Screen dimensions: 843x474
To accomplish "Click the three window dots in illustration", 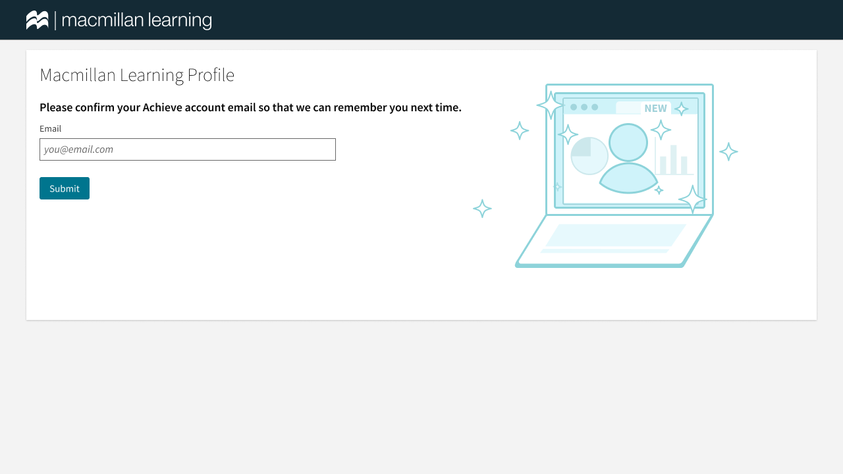I will pyautogui.click(x=584, y=107).
